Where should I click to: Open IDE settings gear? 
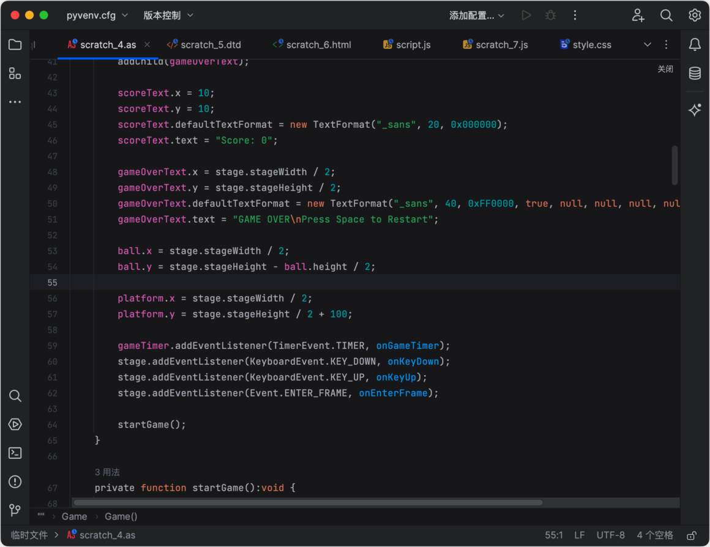[x=695, y=15]
